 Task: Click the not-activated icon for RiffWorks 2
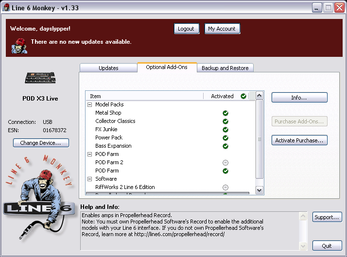[x=226, y=188]
